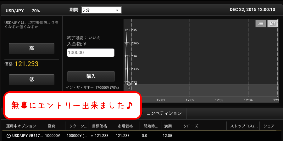
Task: Click the 購入 purchase button
Action: (91, 76)
